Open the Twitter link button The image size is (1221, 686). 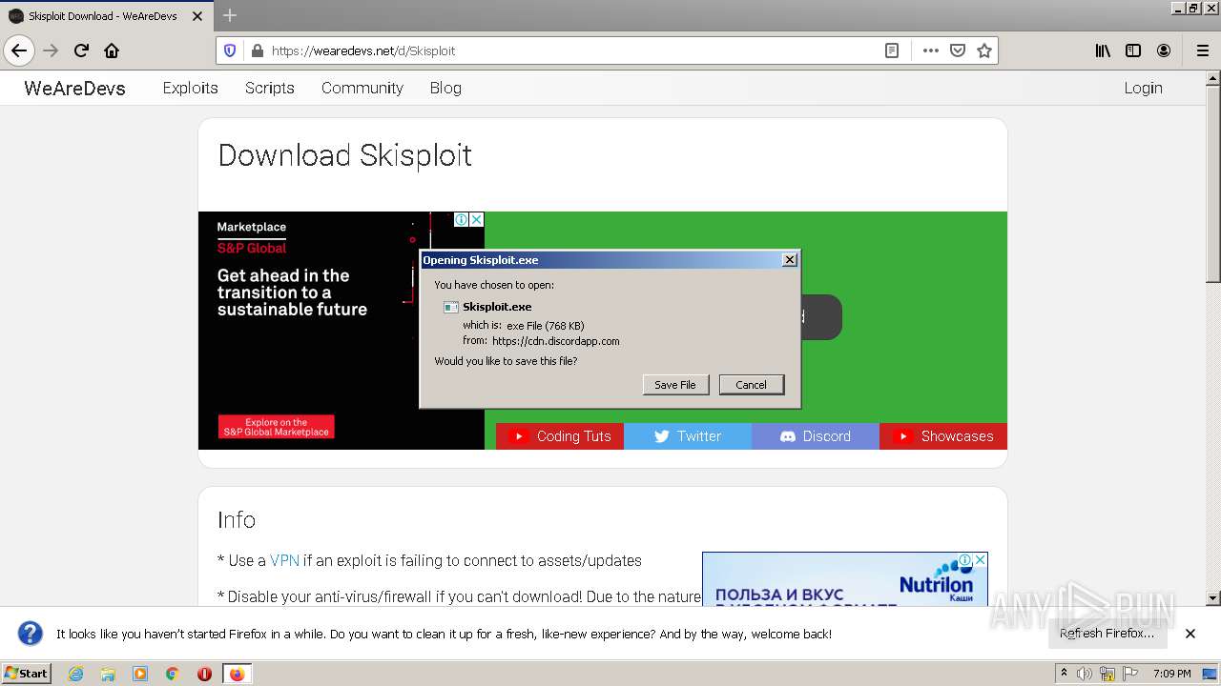point(688,436)
